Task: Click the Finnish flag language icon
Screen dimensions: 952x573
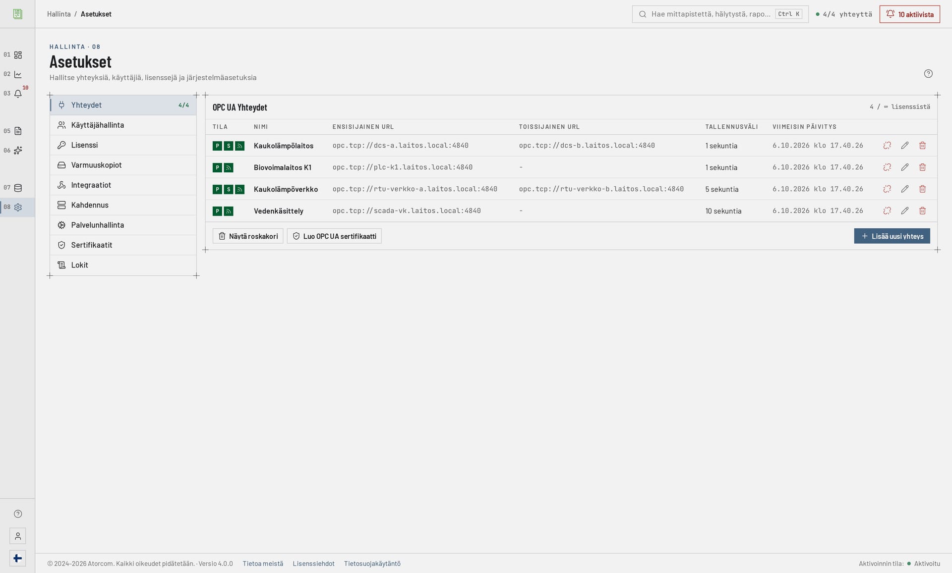Action: (x=18, y=558)
